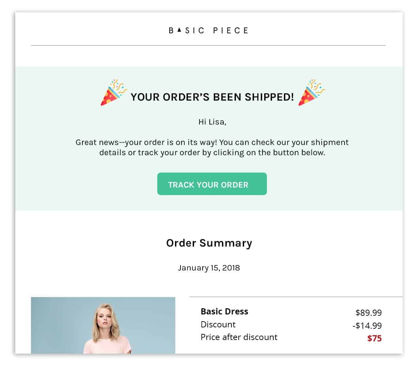
Task: Click the triangle letter in the logo
Action: coord(179,30)
